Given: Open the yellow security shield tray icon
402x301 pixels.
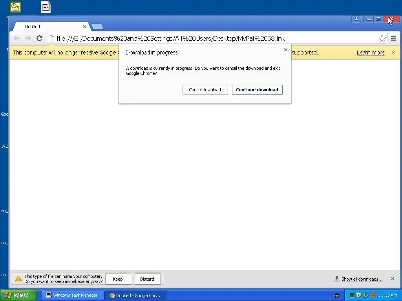Looking at the screenshot, I should click(x=358, y=295).
